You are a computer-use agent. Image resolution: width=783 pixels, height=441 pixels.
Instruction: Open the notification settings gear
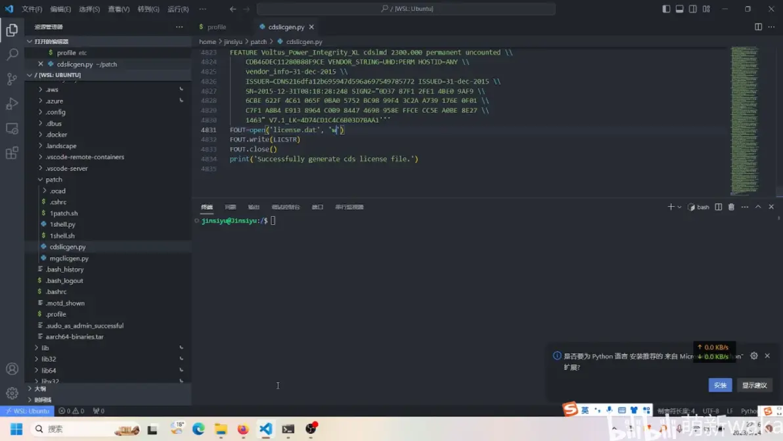point(754,356)
